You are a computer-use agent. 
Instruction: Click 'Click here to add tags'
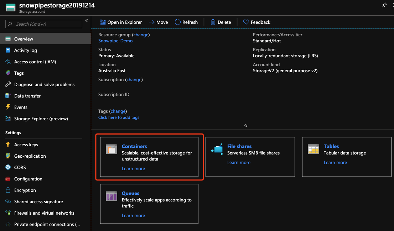point(119,117)
